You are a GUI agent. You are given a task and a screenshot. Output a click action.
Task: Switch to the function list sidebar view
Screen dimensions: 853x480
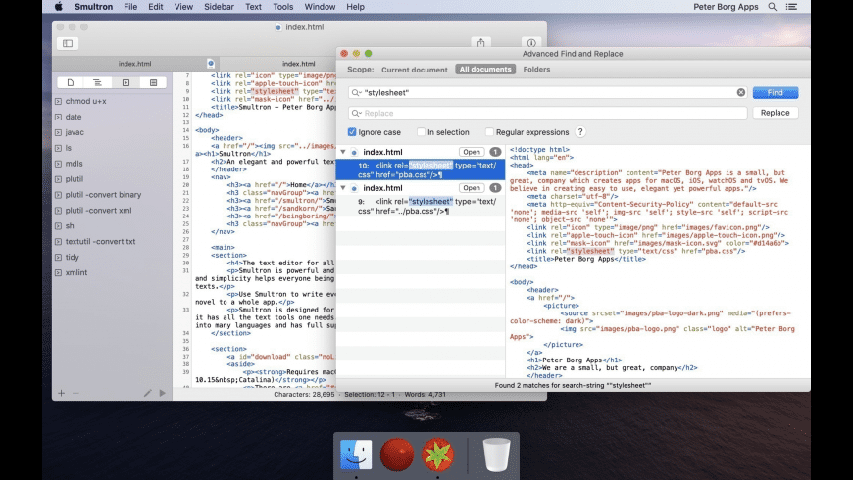[98, 82]
